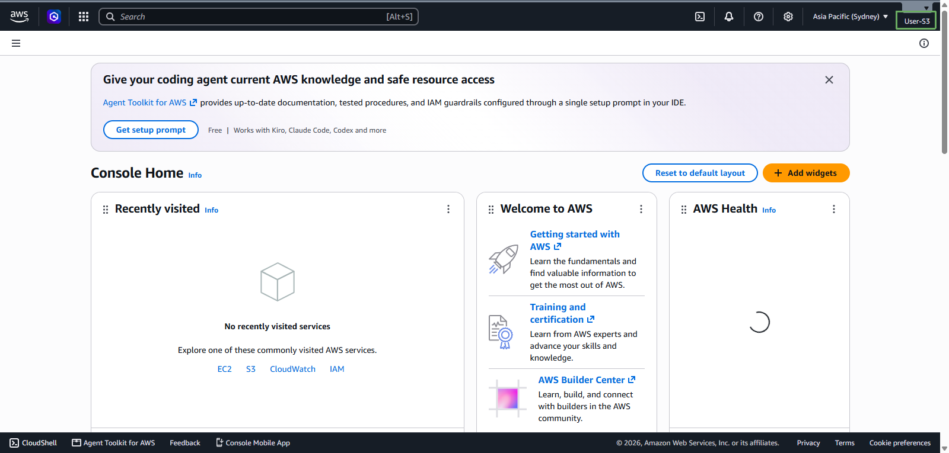The height and width of the screenshot is (453, 949).
Task: Click the page vertical scrollbar thumb
Action: tap(944, 82)
